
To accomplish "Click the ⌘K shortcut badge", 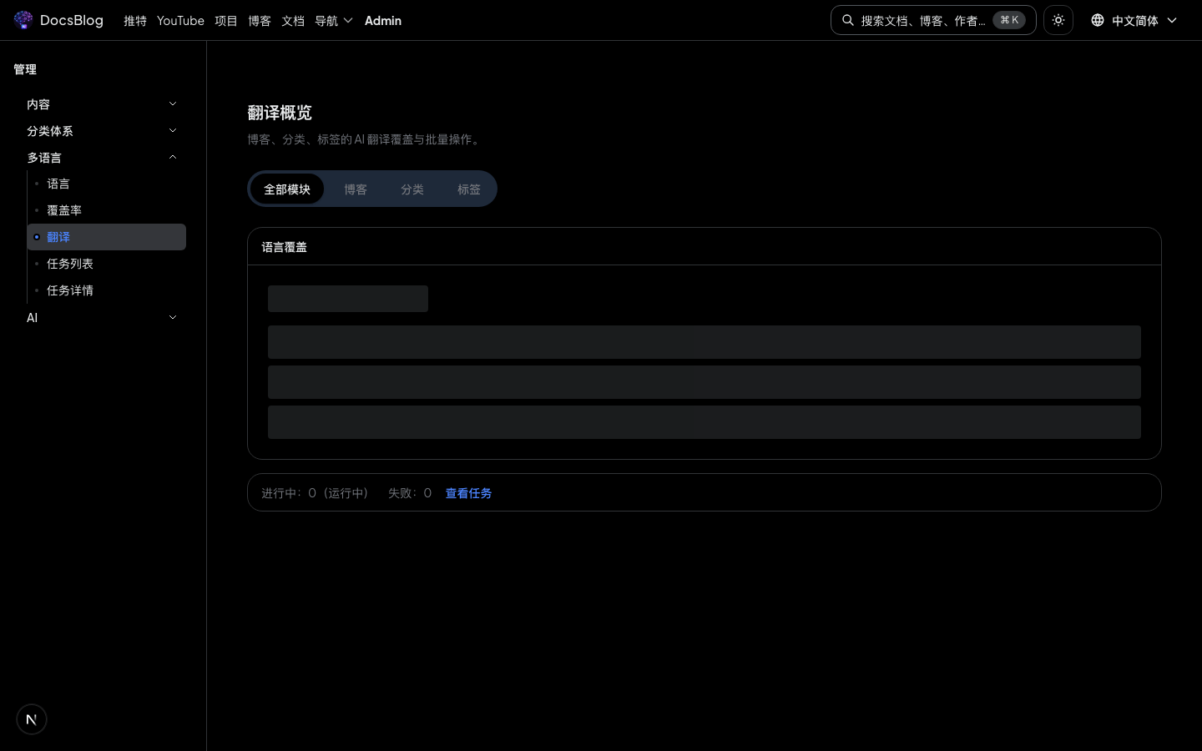I will 1009,20.
